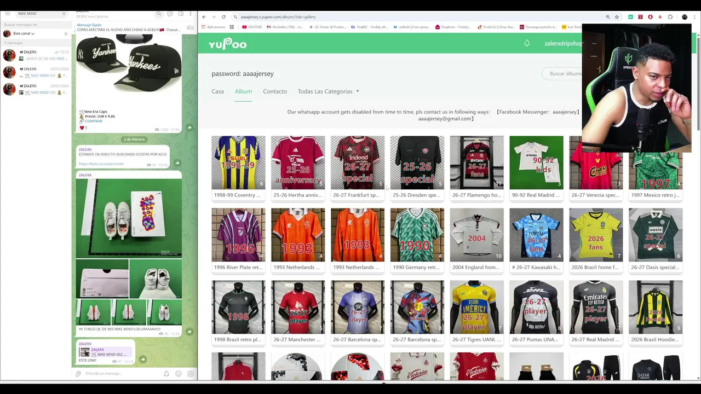Expand the Todas Las Categorias dropdown
701x394 pixels.
click(x=328, y=91)
